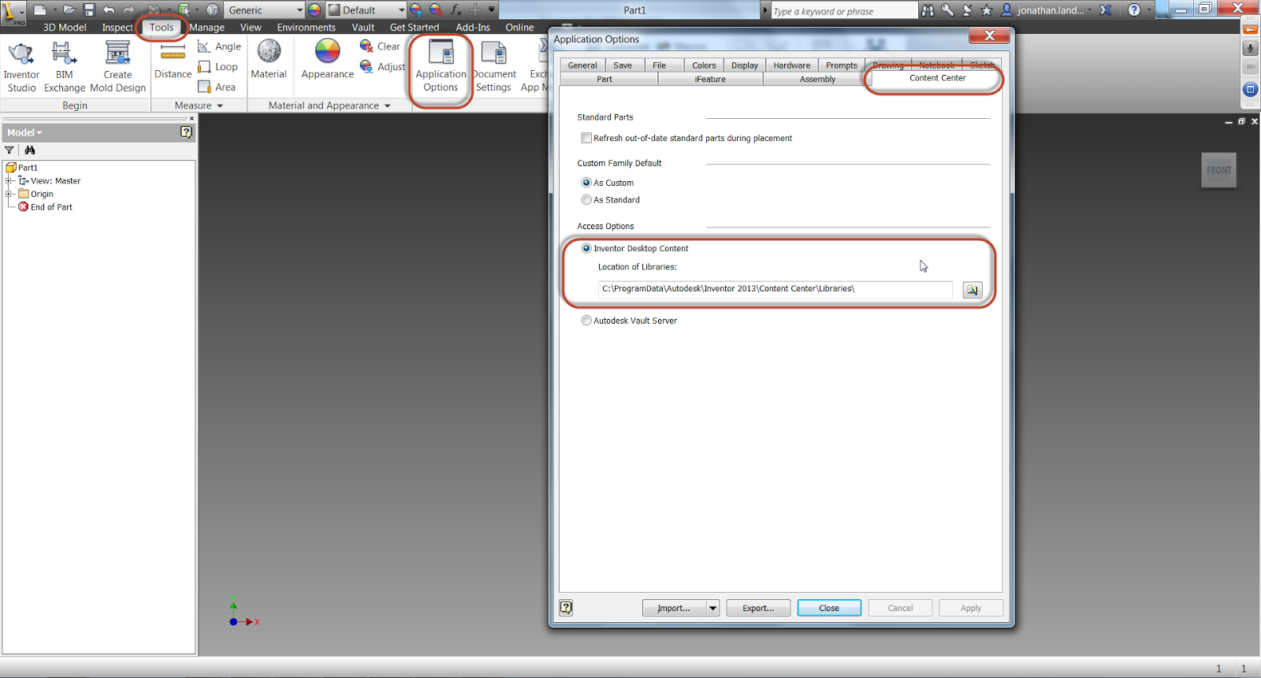Switch to the Hardware options tab
Image resolution: width=1261 pixels, height=678 pixels.
pyautogui.click(x=791, y=65)
